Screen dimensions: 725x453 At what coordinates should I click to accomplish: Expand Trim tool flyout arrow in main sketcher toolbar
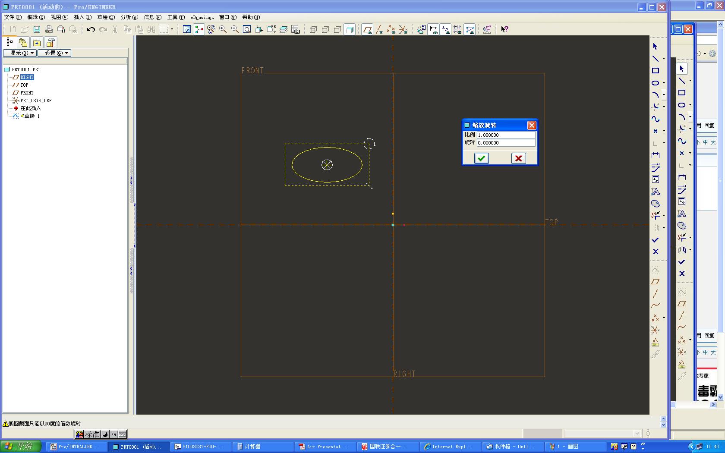(664, 216)
